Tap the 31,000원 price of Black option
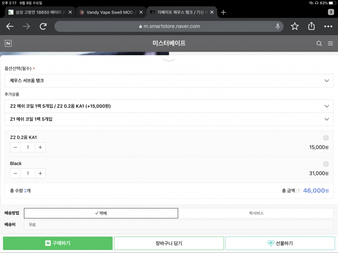The width and height of the screenshot is (338, 253). click(319, 174)
